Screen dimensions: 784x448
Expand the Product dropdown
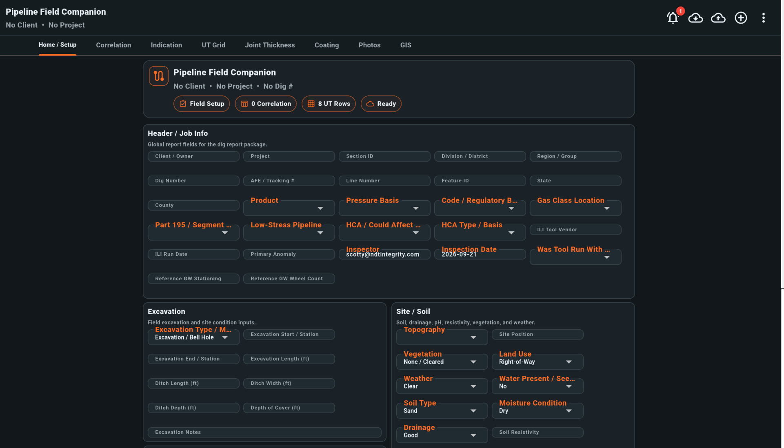point(289,208)
